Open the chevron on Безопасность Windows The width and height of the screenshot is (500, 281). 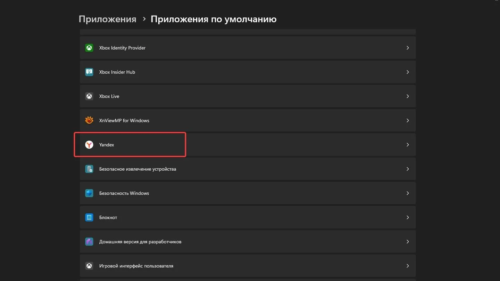click(x=408, y=193)
